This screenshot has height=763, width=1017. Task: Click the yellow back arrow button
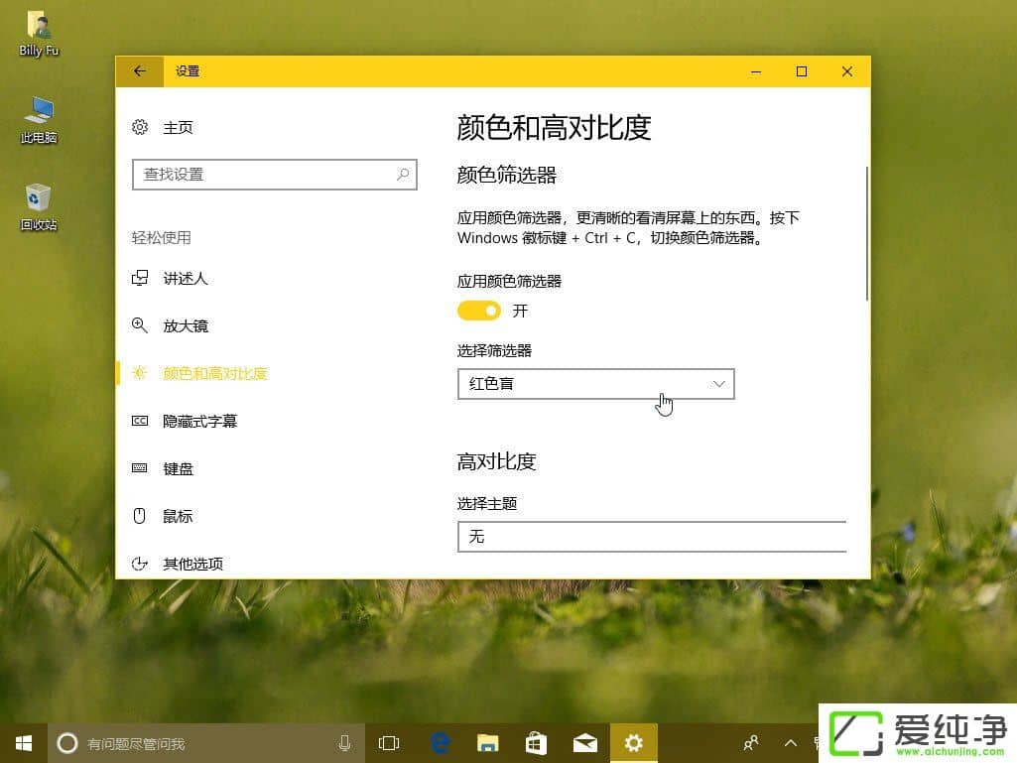click(139, 70)
